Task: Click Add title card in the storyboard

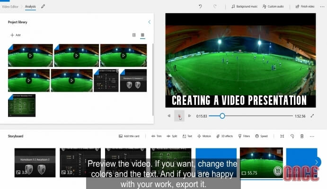Action: click(x=129, y=136)
